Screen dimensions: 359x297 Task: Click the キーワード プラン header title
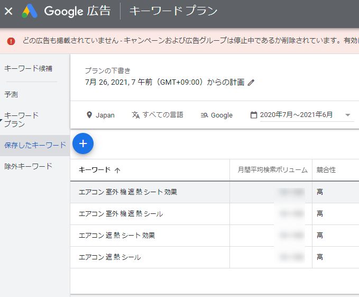coord(173,11)
